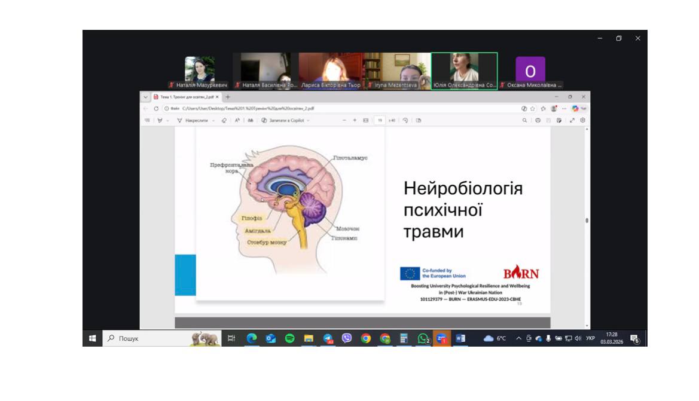Expand the highlighter color dropdown arrow
The height and width of the screenshot is (401, 699).
167,120
